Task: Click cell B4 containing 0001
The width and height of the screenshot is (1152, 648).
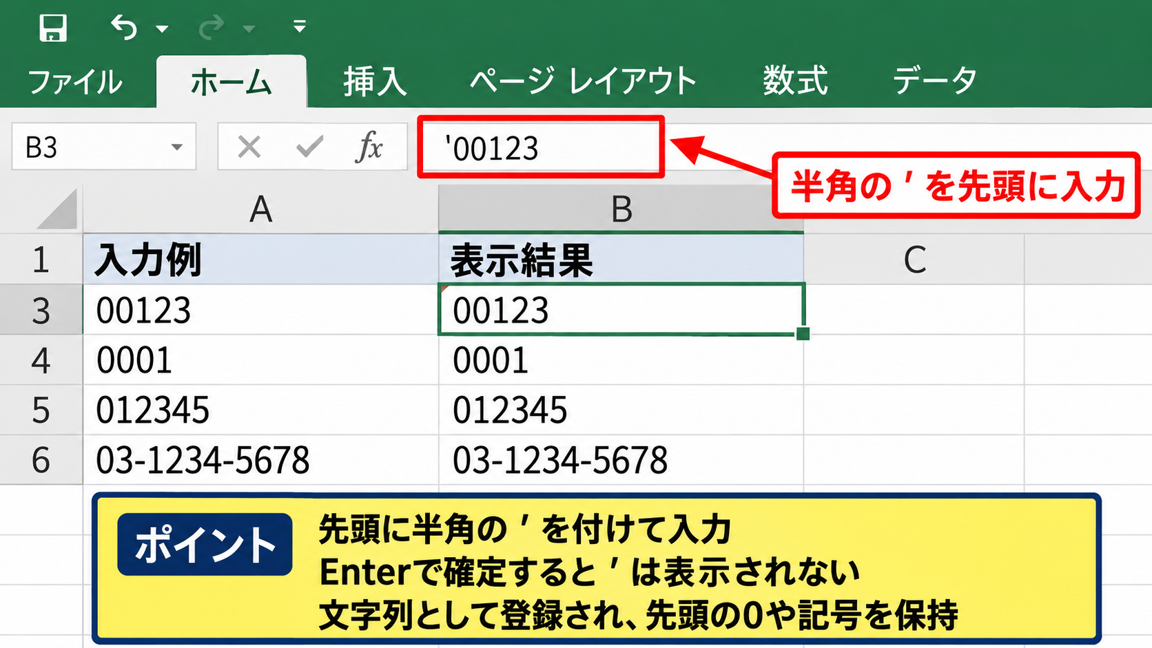Action: coord(621,360)
